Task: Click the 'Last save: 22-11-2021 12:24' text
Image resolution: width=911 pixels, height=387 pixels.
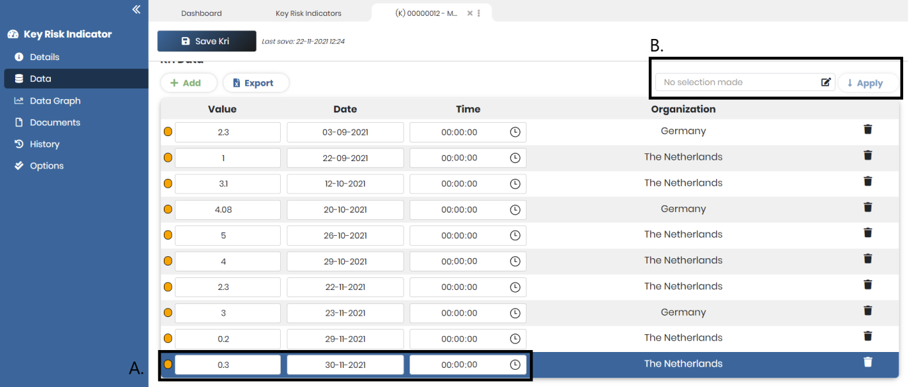Action: pos(303,41)
